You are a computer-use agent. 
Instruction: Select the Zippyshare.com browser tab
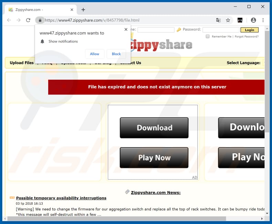click(x=41, y=10)
